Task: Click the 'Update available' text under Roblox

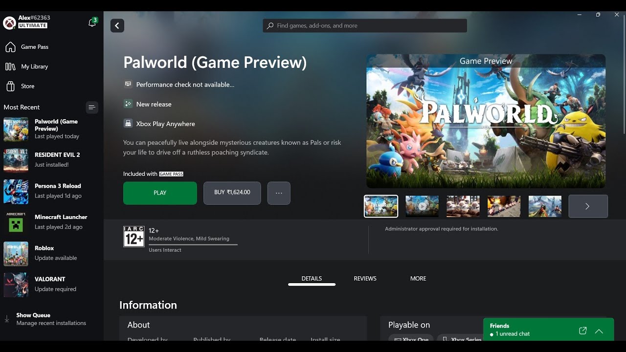Action: [x=56, y=258]
